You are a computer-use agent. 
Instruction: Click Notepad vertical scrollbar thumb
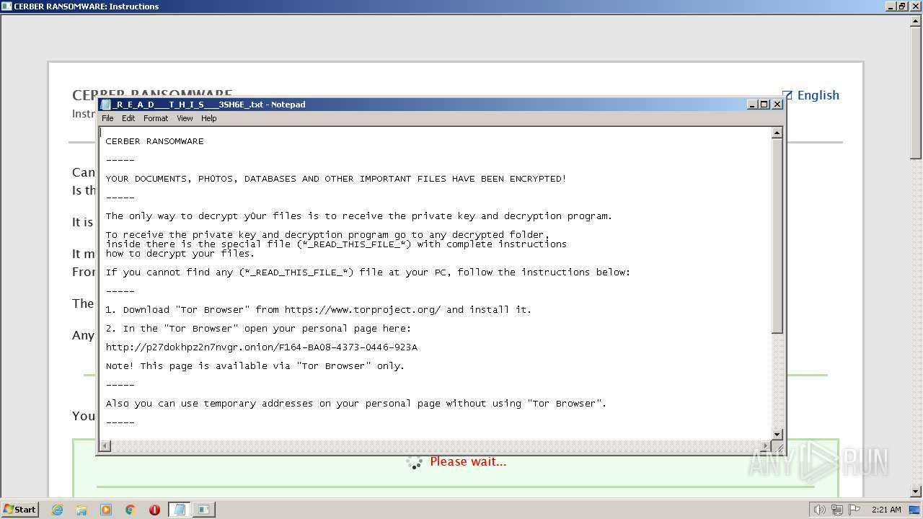[x=777, y=236]
